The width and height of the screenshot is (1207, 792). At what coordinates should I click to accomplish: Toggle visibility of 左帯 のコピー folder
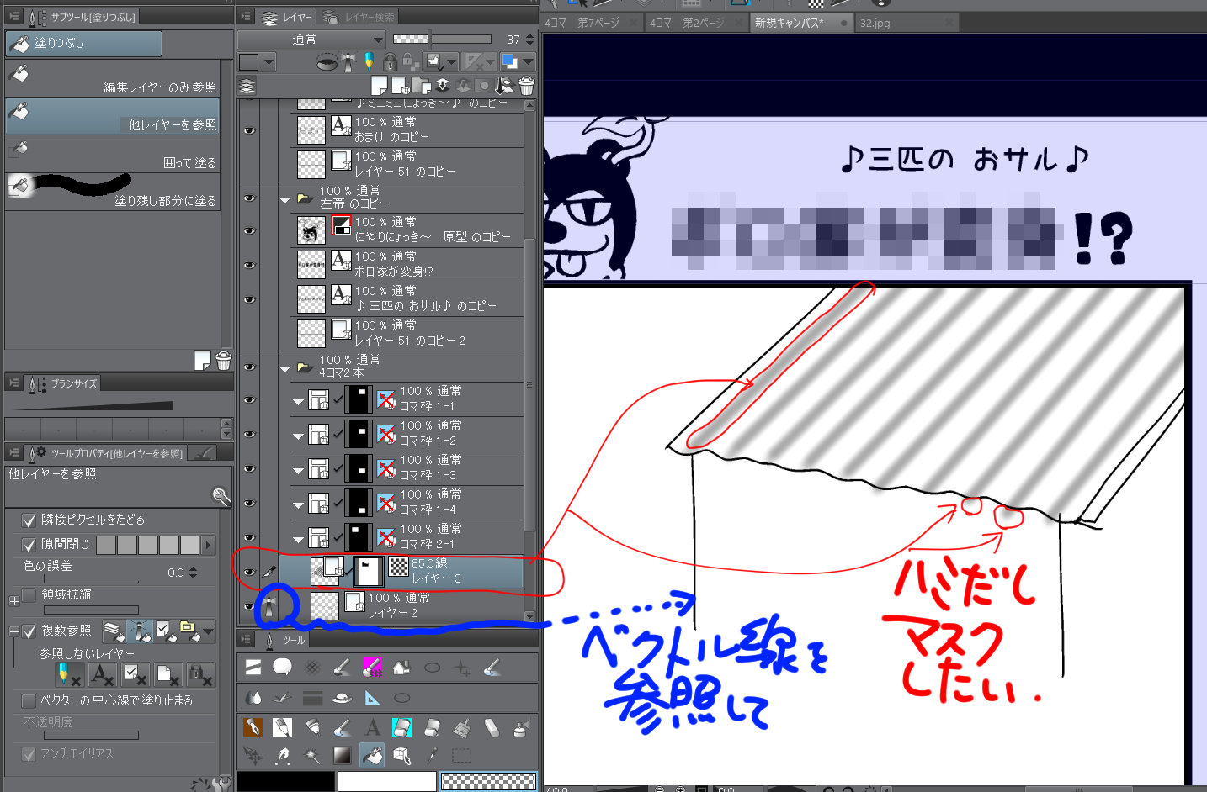[x=249, y=198]
